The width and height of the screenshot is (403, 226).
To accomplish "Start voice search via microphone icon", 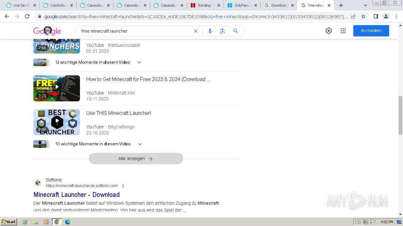I will click(210, 31).
